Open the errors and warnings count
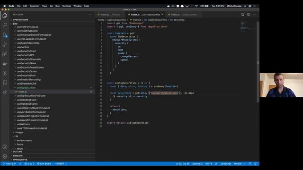303x170 pixels. (29, 164)
